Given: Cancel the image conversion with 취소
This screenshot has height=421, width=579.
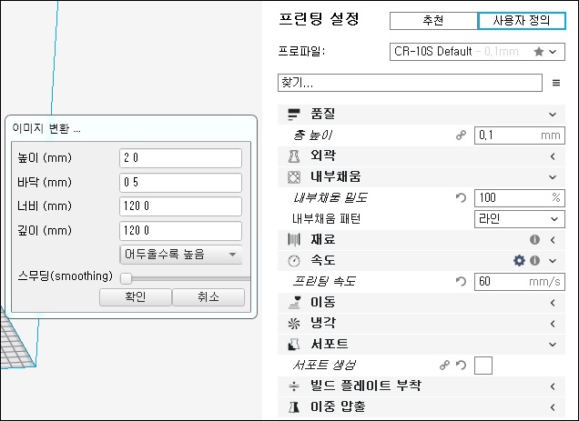Looking at the screenshot, I should (x=208, y=297).
